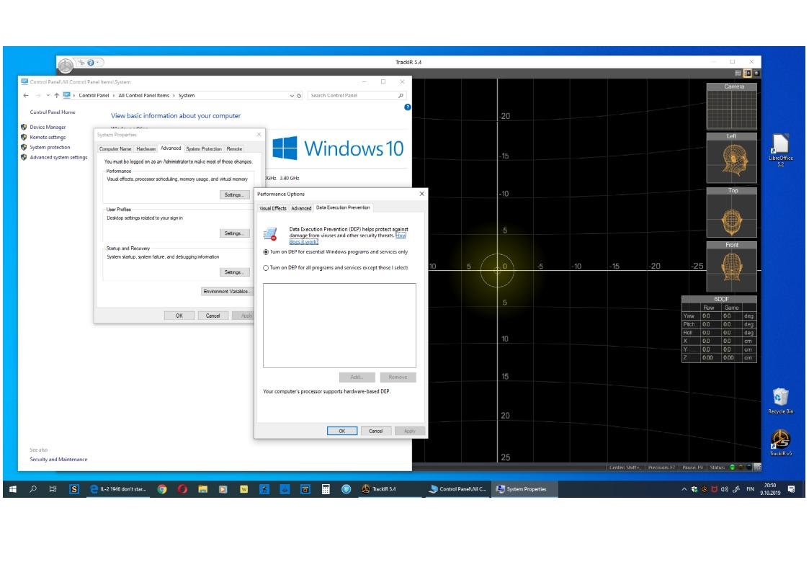Open Performance Settings in System Properties
Image resolution: width=809 pixels, height=572 pixels.
(234, 195)
